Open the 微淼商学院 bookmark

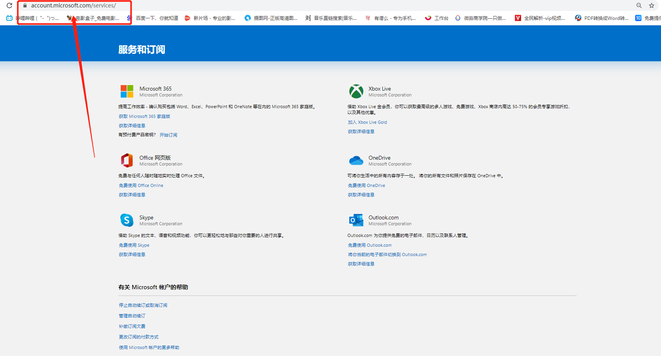click(x=481, y=18)
